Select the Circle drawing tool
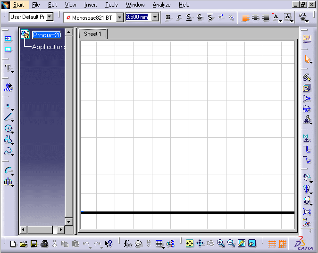318x253 pixels. [8, 128]
